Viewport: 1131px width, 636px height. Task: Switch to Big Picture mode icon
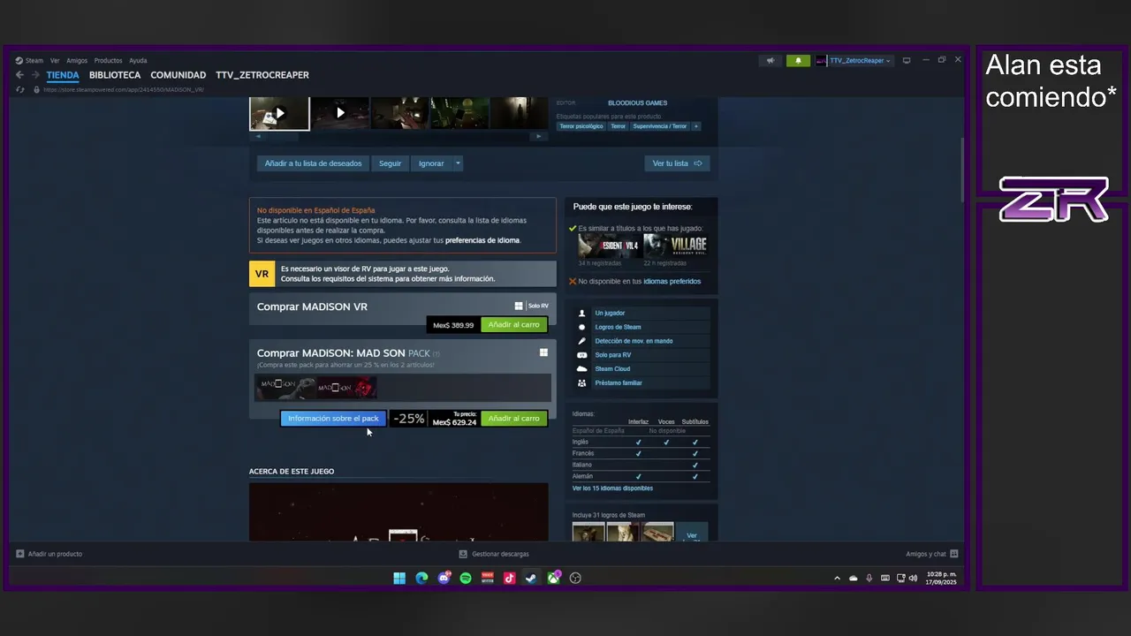pos(906,61)
